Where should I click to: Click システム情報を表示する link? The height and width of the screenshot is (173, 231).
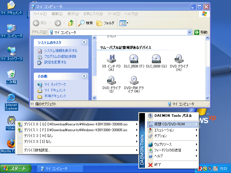click(x=61, y=51)
